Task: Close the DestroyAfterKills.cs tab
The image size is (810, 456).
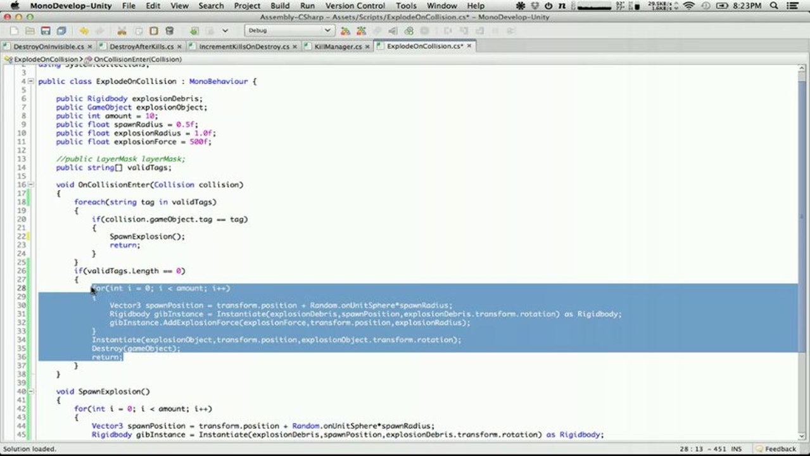Action: coord(179,47)
